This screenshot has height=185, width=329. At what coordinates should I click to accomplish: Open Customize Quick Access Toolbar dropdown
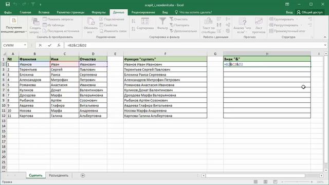coord(40,4)
